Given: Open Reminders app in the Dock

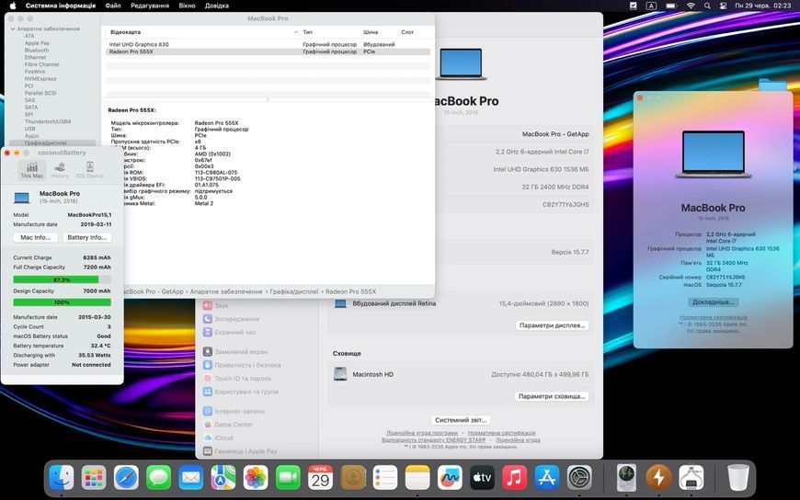Looking at the screenshot, I should point(385,478).
